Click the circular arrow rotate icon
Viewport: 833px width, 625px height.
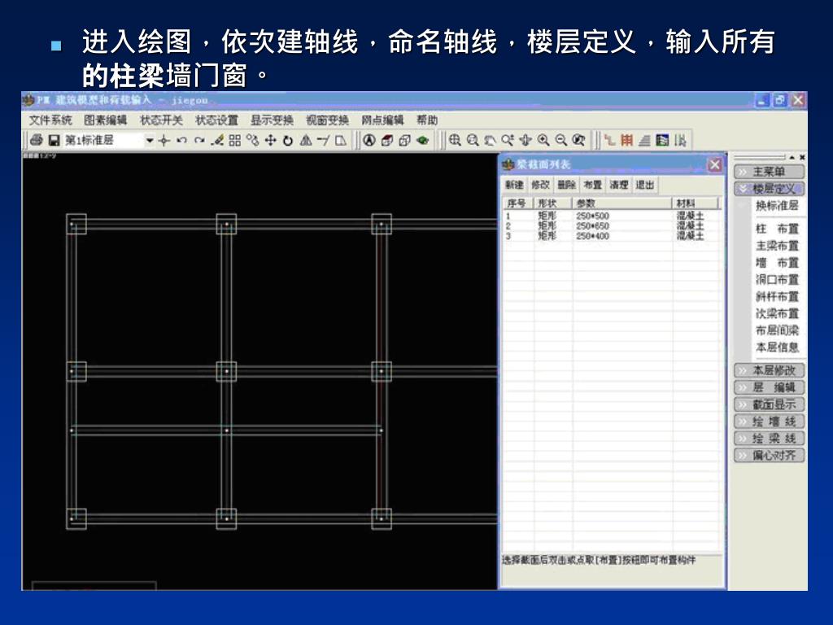[288, 140]
